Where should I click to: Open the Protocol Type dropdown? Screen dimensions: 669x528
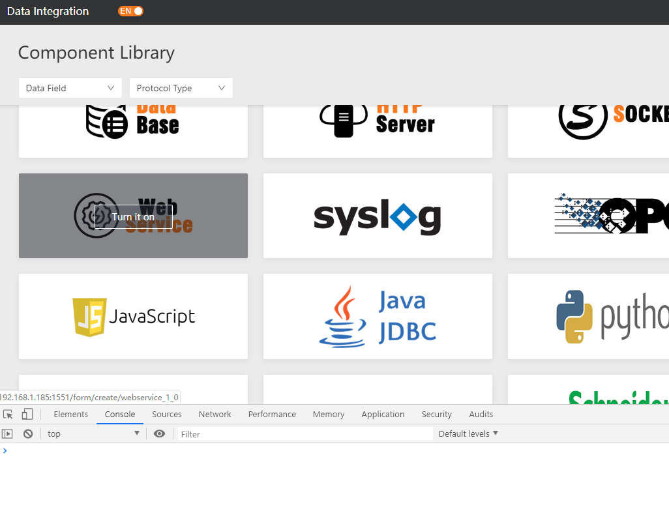point(181,88)
